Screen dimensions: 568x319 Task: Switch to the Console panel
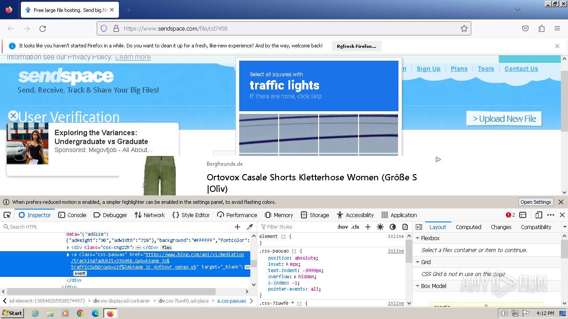coord(72,215)
